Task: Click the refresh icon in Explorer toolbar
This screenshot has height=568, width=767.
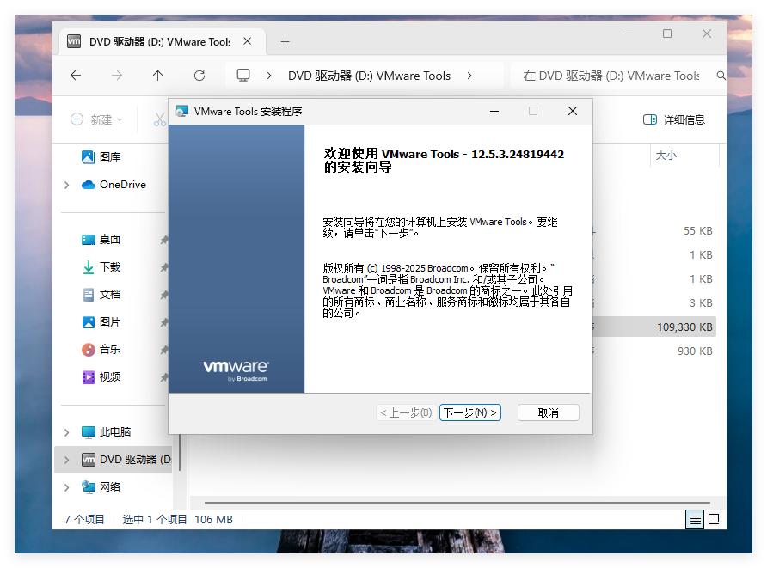Action: tap(199, 76)
